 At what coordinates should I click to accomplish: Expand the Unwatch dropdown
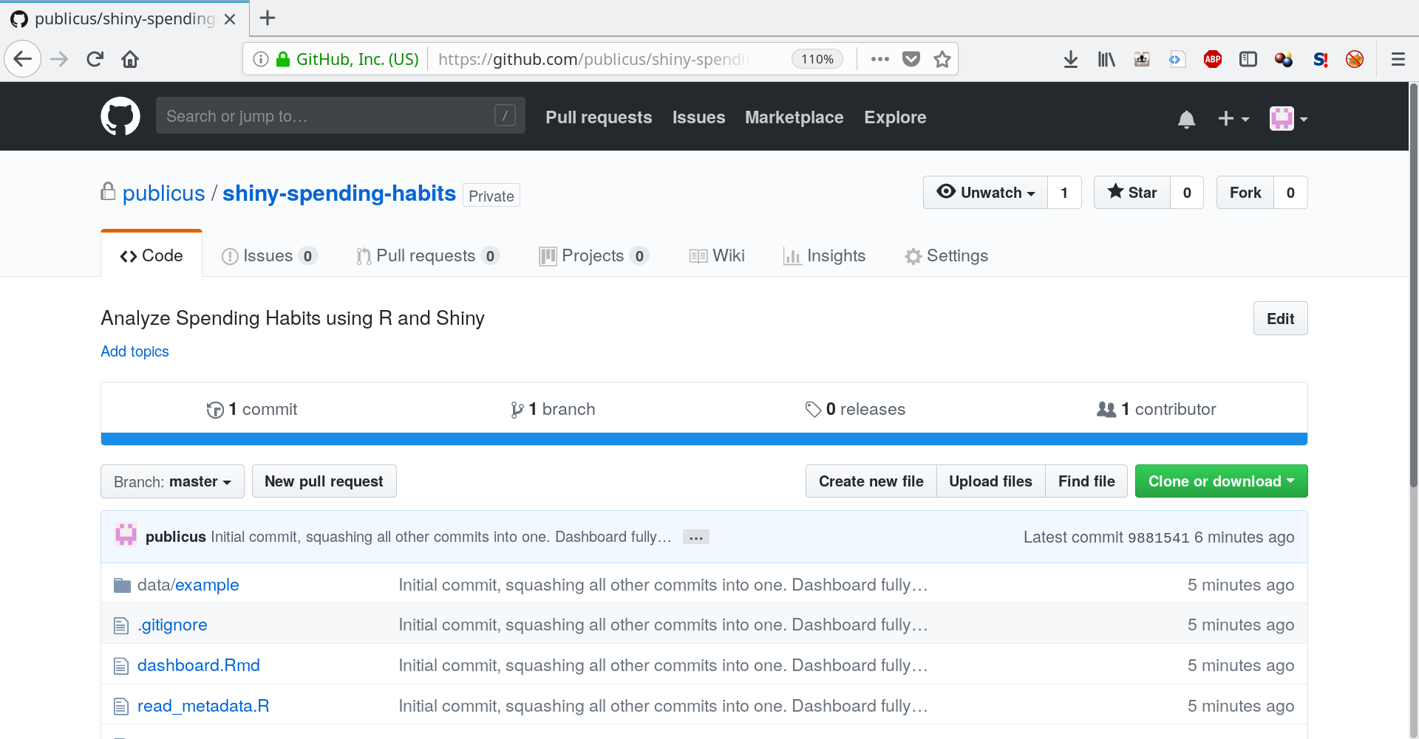point(985,193)
